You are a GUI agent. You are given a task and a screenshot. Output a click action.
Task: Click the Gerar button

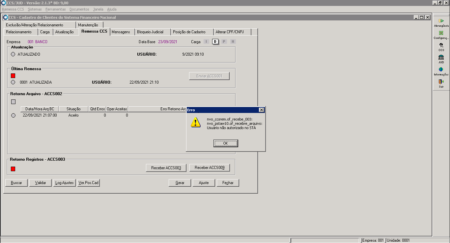[x=180, y=183]
